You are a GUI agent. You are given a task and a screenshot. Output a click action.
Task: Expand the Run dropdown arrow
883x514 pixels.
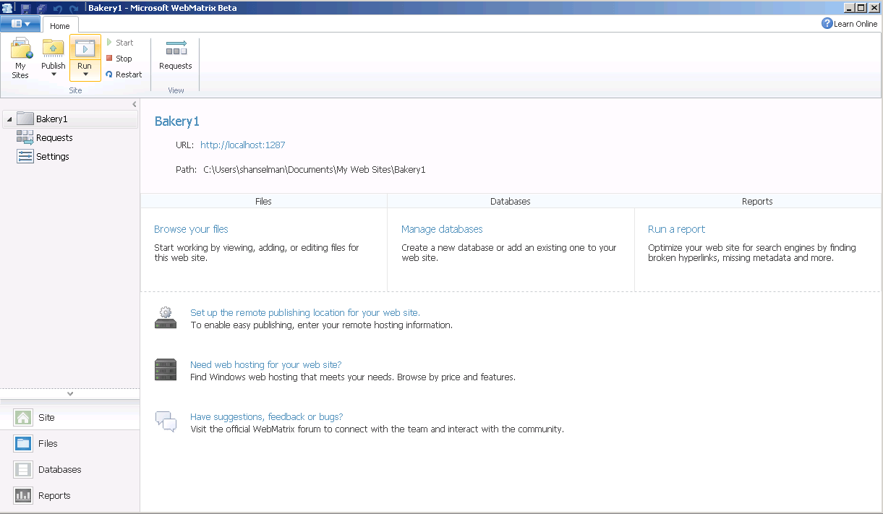[85, 74]
